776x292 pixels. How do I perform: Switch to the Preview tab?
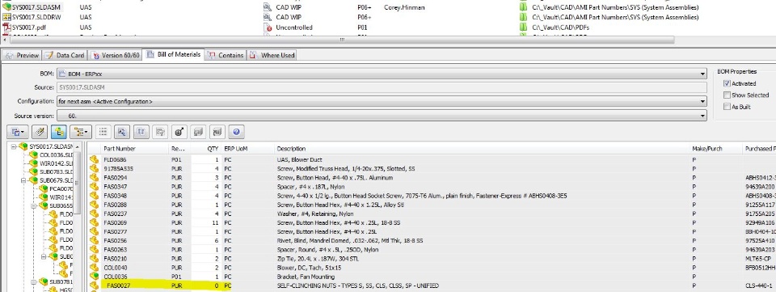coord(22,56)
